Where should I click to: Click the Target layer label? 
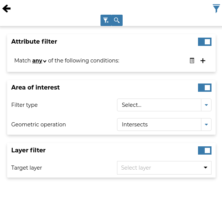coord(27,168)
